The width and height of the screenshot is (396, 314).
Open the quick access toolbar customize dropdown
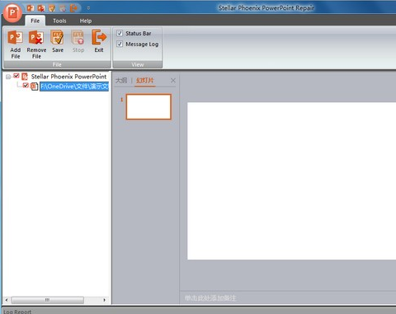(88, 8)
